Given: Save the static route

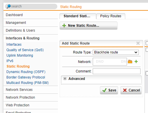Looking at the screenshot, I should point(109,90).
